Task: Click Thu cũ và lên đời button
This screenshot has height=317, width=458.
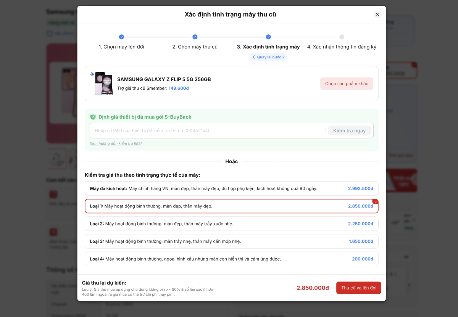Action: 359,288
